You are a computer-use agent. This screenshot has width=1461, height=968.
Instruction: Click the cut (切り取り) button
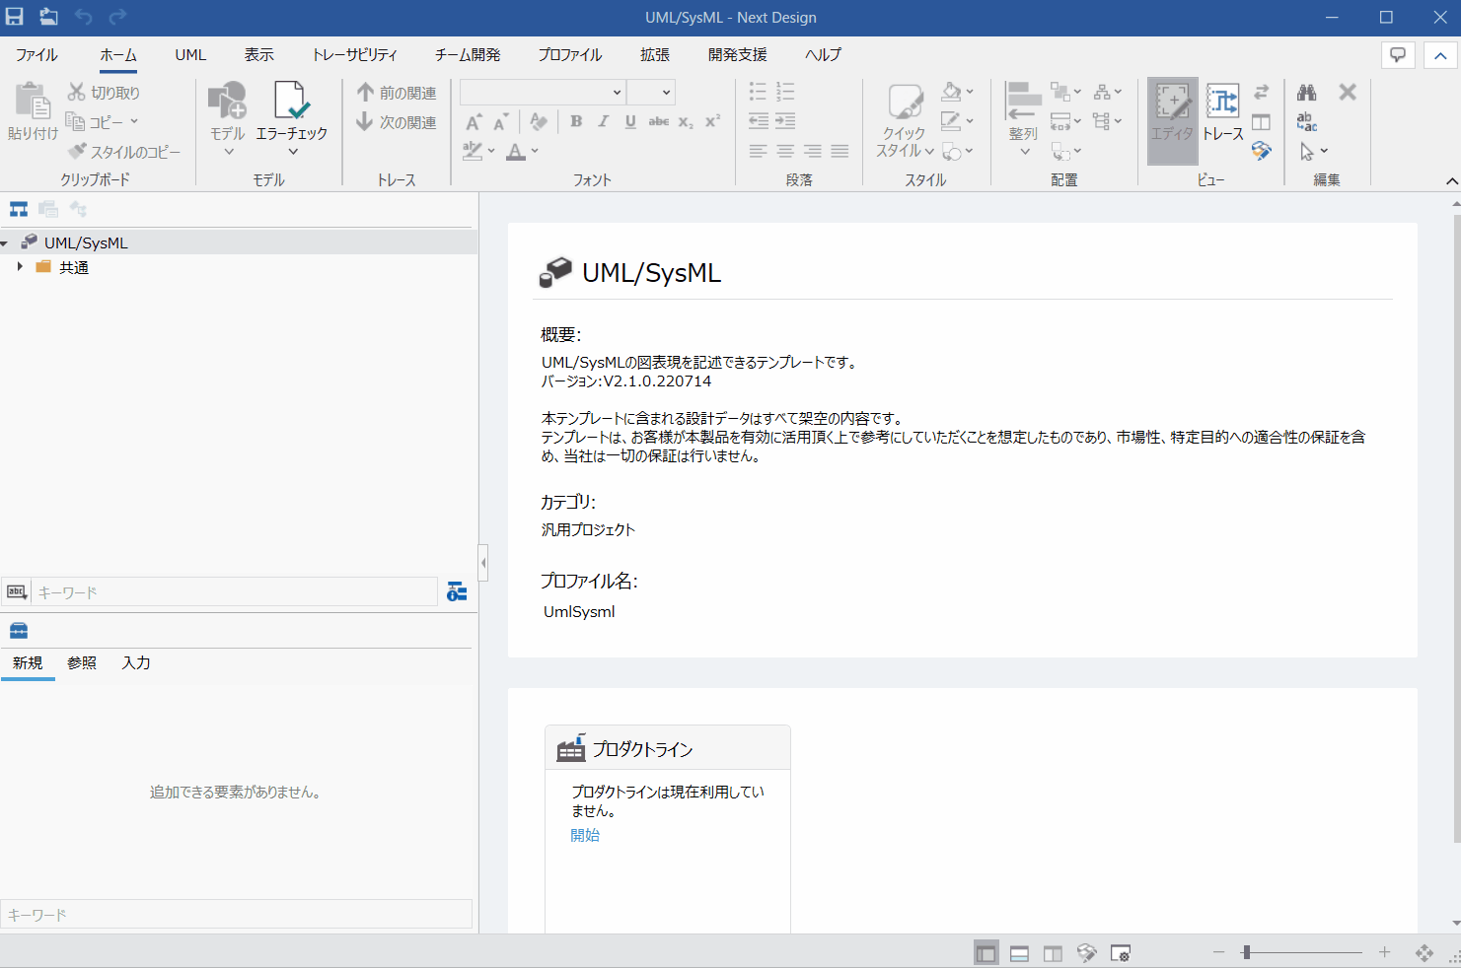click(x=104, y=93)
